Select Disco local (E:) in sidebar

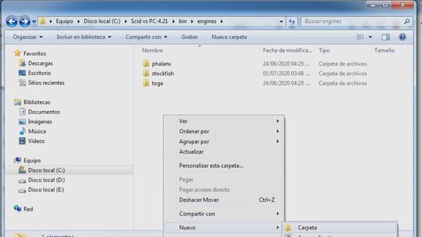(x=46, y=190)
